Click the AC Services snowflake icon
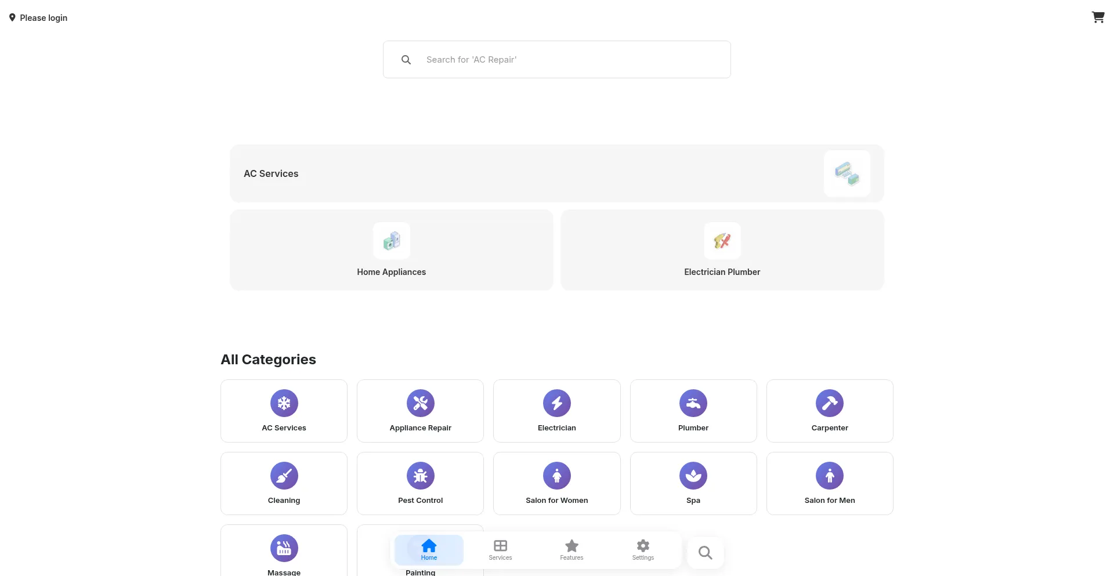This screenshot has width=1114, height=576. [284, 403]
